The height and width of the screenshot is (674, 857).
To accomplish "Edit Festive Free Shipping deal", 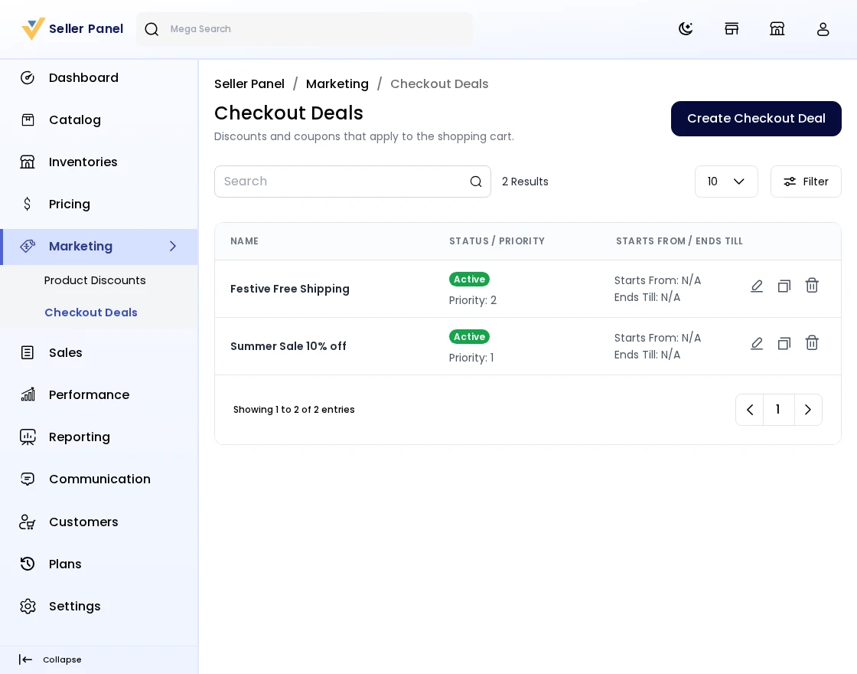I will [757, 286].
